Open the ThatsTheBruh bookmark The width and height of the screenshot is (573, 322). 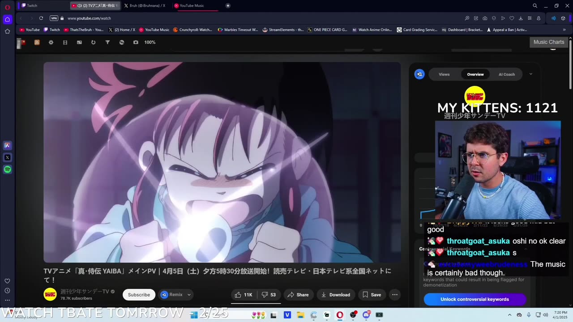coord(84,30)
